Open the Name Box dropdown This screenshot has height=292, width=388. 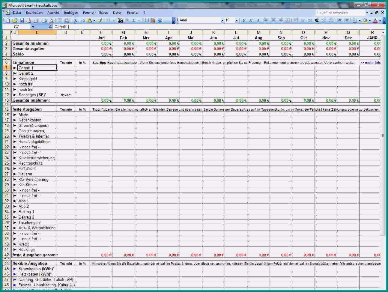click(33, 27)
